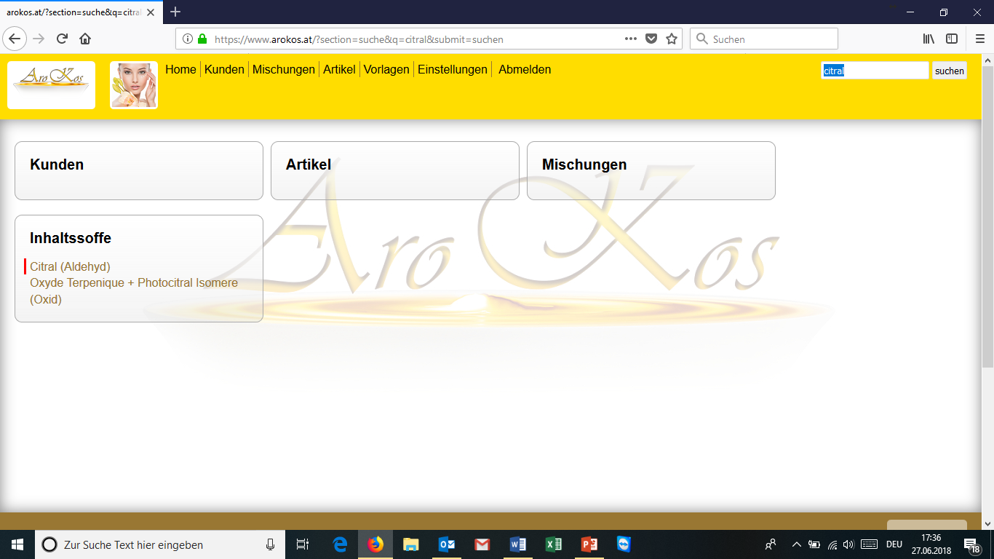The height and width of the screenshot is (559, 994).
Task: Open the Windows Start menu
Action: click(17, 544)
